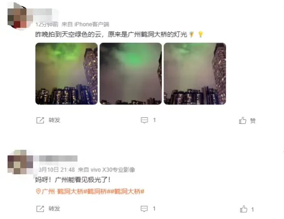Click the repost icon on first post

point(40,120)
